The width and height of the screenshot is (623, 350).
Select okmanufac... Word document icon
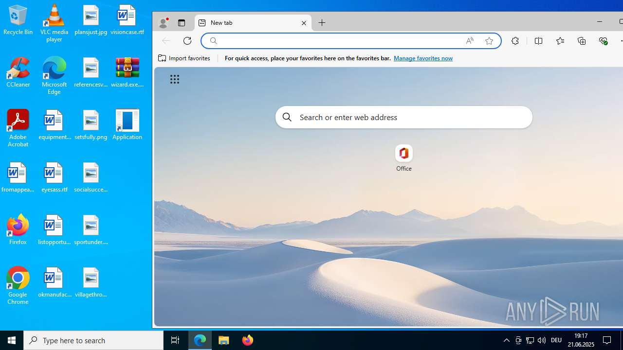tap(54, 282)
